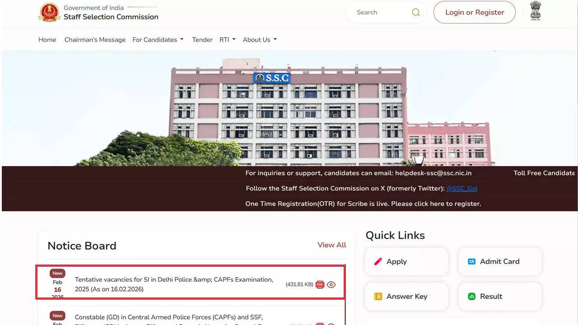Click the Login or Register button

(x=474, y=12)
